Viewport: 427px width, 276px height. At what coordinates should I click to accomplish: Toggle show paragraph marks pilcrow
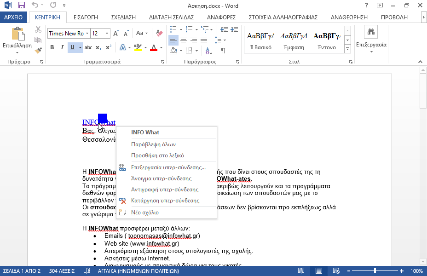tap(223, 50)
